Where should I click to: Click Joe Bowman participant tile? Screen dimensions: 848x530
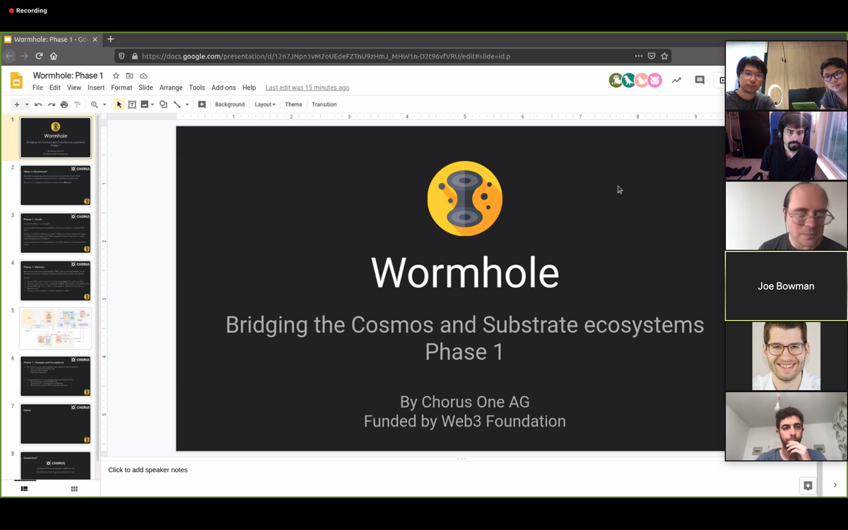click(786, 286)
